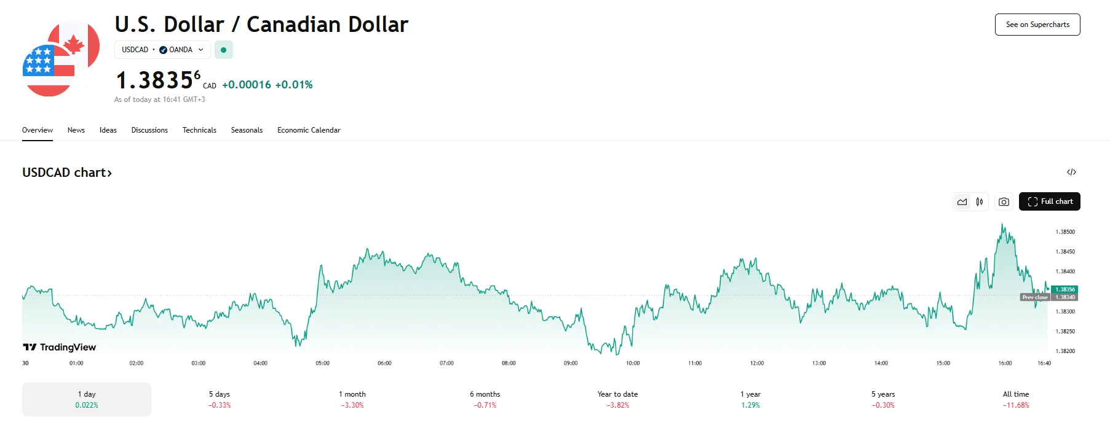Click the TradingView logo on chart
This screenshot has height=428, width=1110.
pyautogui.click(x=60, y=347)
